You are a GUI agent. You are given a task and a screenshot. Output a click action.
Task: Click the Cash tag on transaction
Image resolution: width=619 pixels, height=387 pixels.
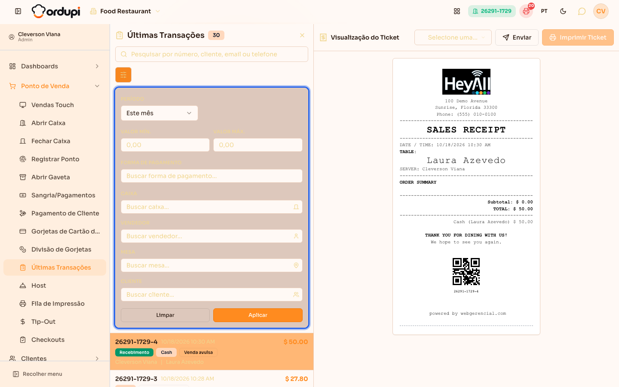coord(166,352)
